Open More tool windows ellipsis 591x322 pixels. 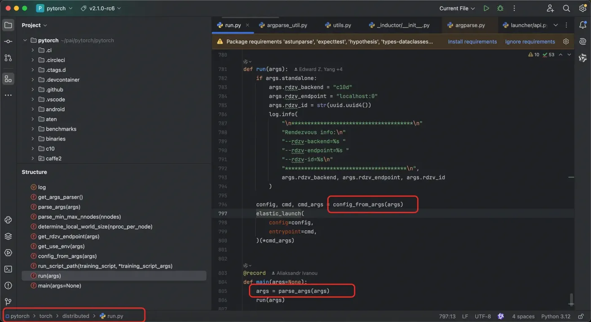(8, 95)
